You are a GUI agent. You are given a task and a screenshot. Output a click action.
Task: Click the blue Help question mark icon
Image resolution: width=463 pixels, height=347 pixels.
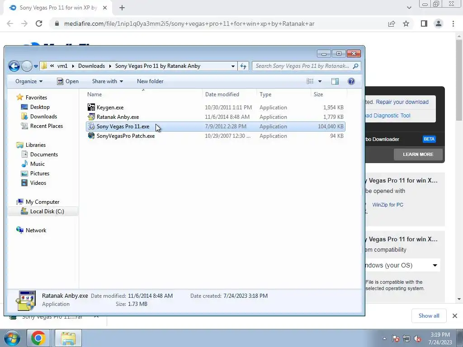[351, 81]
